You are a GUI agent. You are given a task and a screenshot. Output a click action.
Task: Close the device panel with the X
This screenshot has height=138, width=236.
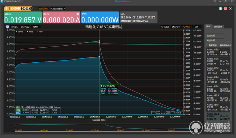[230, 8]
